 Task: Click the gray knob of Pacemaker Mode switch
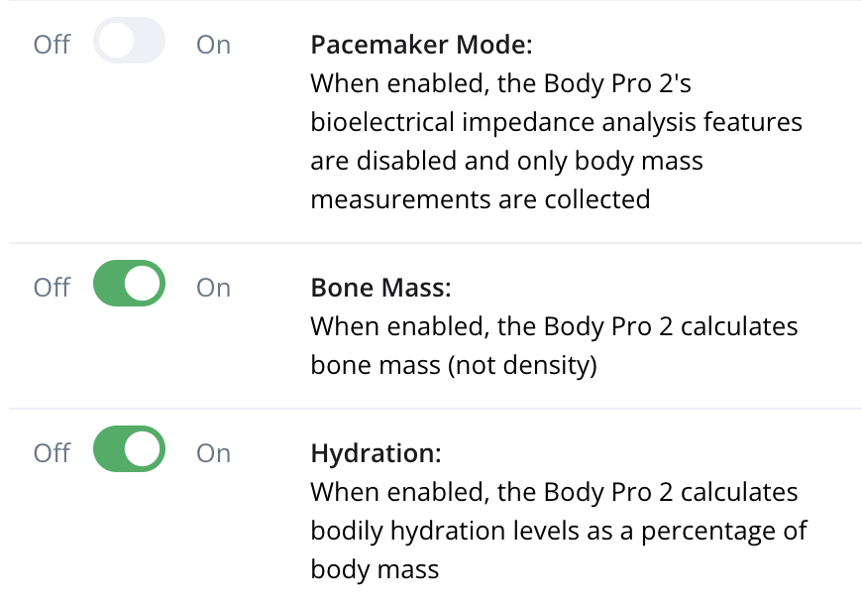point(114,42)
